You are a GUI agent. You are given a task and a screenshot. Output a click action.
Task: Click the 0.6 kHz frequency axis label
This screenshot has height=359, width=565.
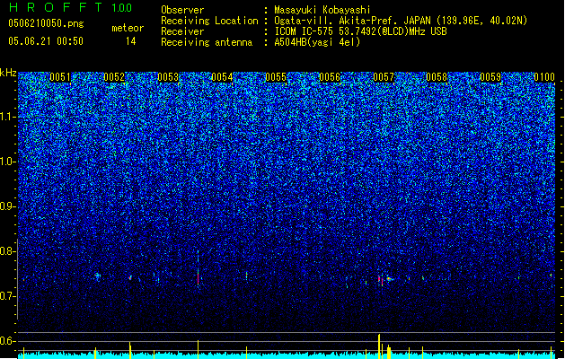[8, 341]
